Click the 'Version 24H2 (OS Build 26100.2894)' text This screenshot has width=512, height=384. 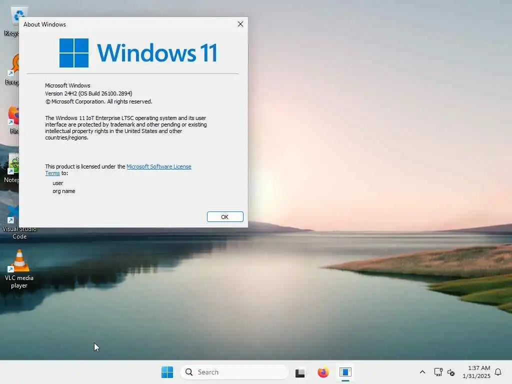[x=88, y=93]
